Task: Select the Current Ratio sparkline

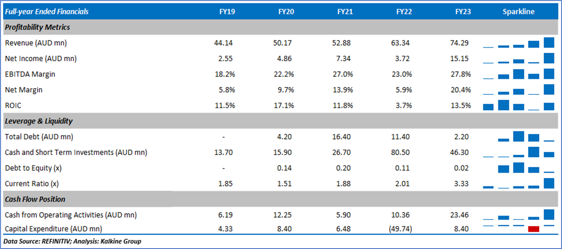Action: tap(518, 183)
